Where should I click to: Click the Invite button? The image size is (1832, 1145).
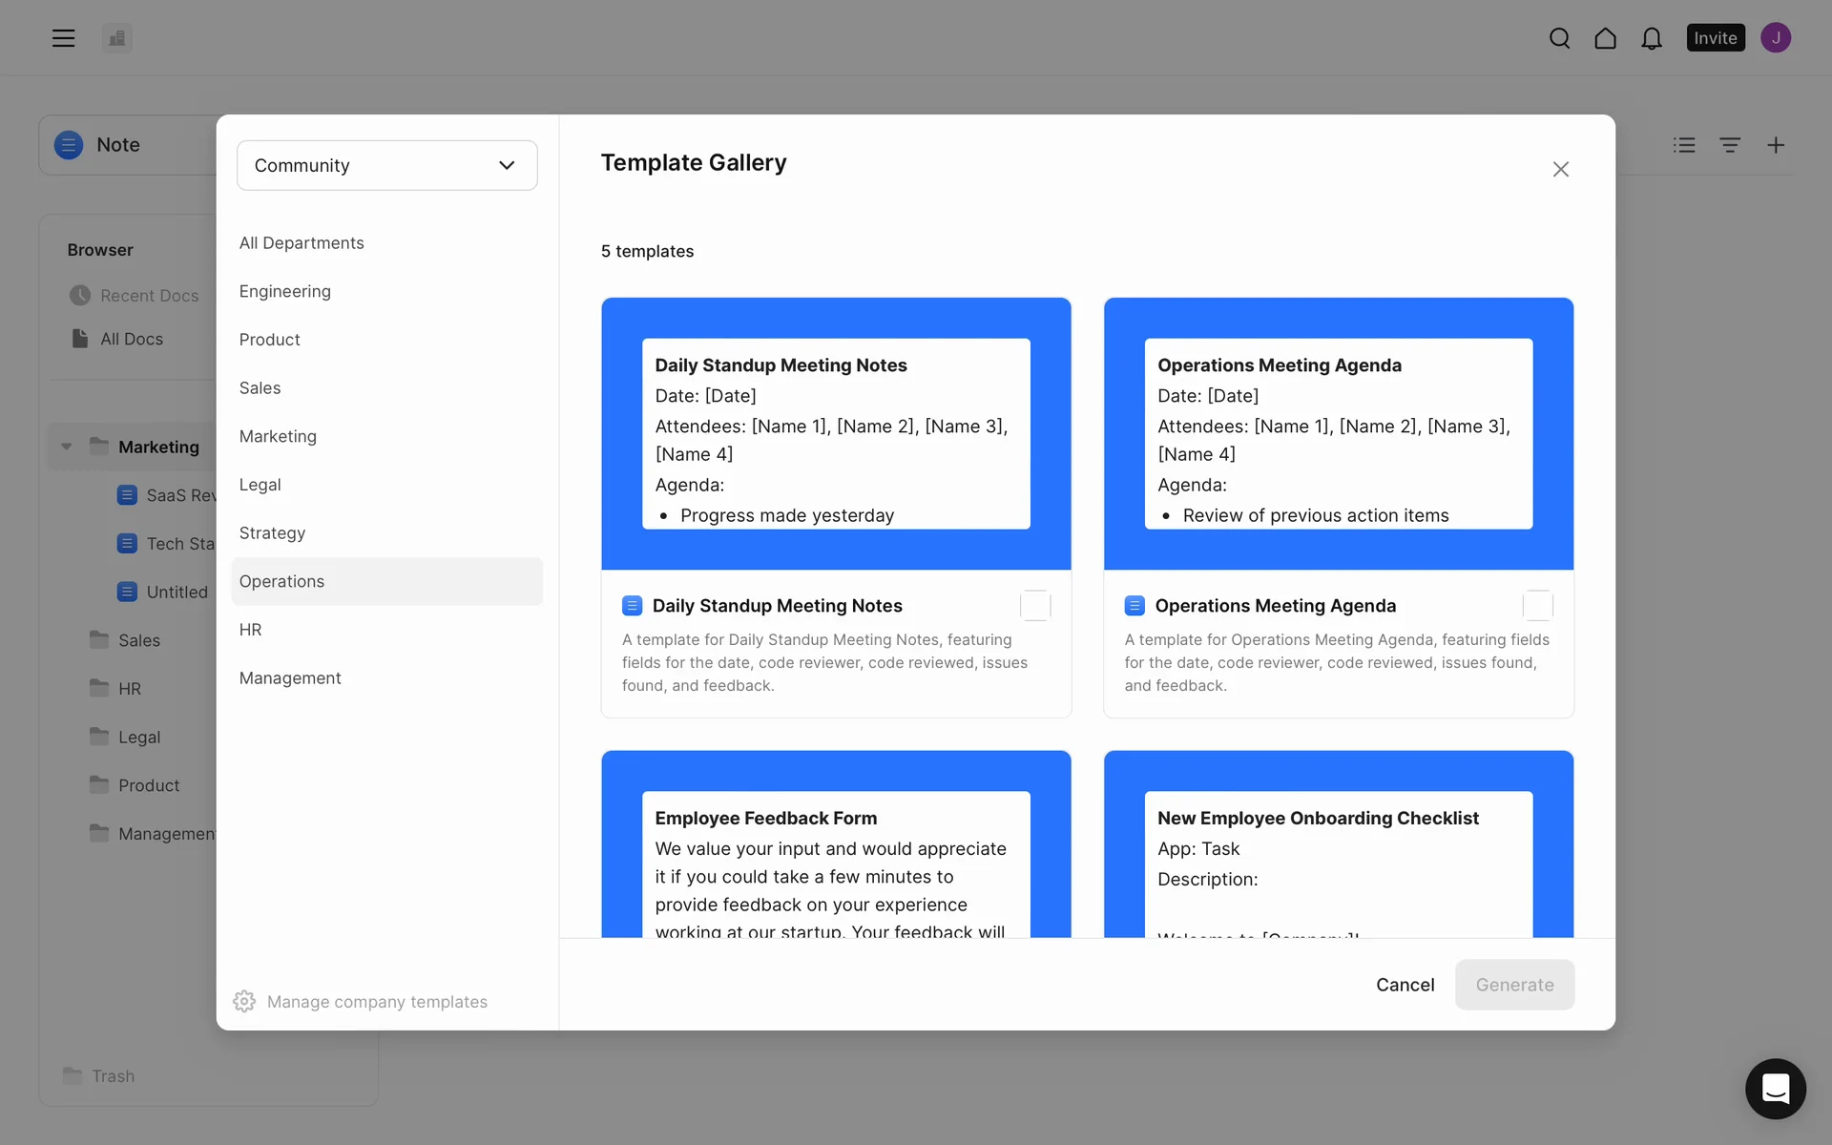pyautogui.click(x=1715, y=38)
